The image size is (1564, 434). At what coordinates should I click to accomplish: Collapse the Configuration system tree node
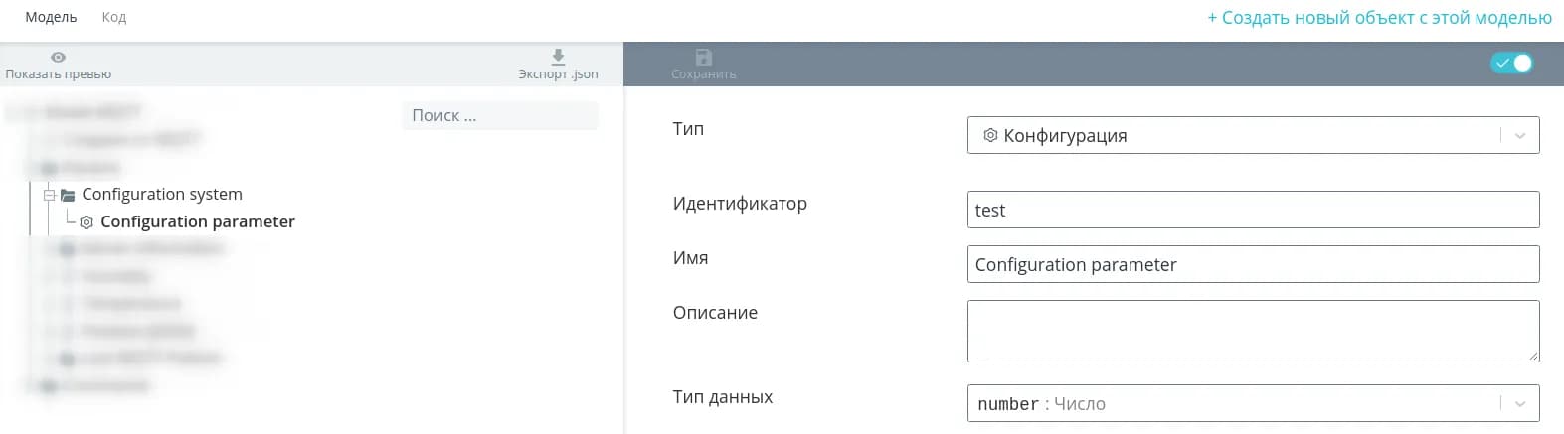(x=49, y=195)
